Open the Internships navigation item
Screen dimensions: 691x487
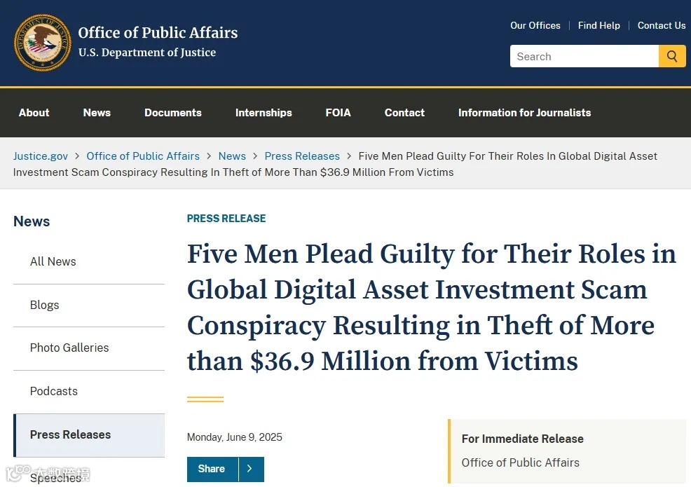pos(264,113)
